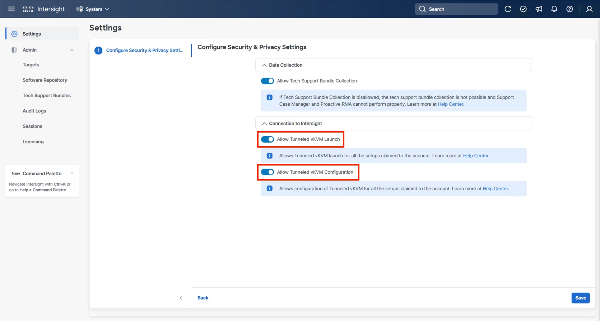Viewport: 600px width, 321px height.
Task: Click the Search input field
Action: click(x=460, y=9)
